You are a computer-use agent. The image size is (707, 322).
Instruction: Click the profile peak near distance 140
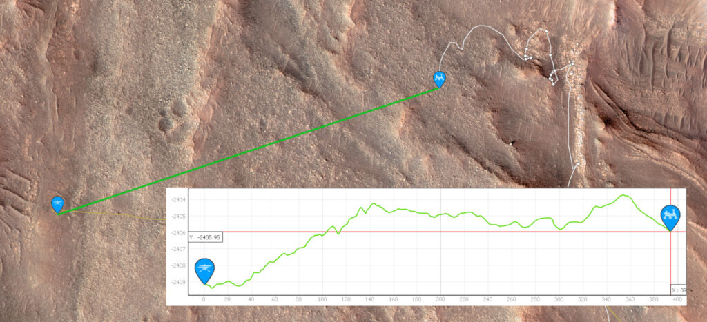coord(374,204)
